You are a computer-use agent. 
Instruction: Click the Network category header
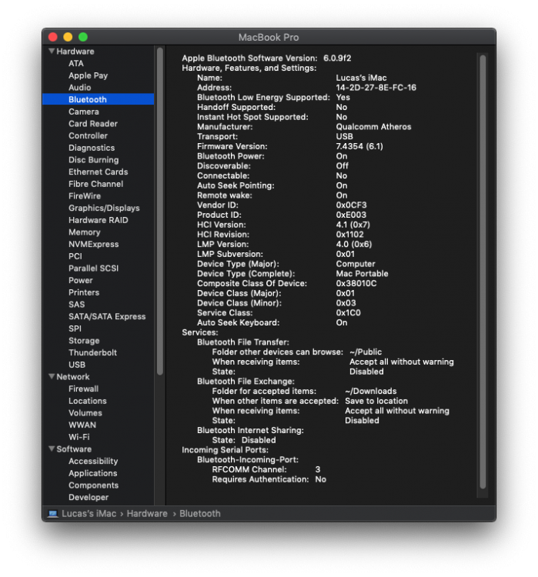[73, 377]
